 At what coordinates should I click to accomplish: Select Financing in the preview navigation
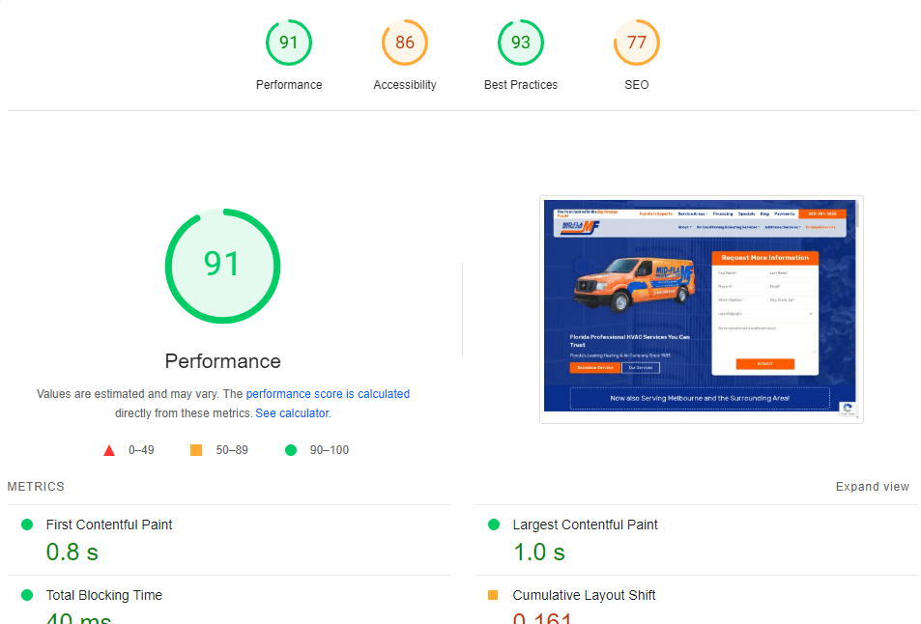[x=723, y=214]
